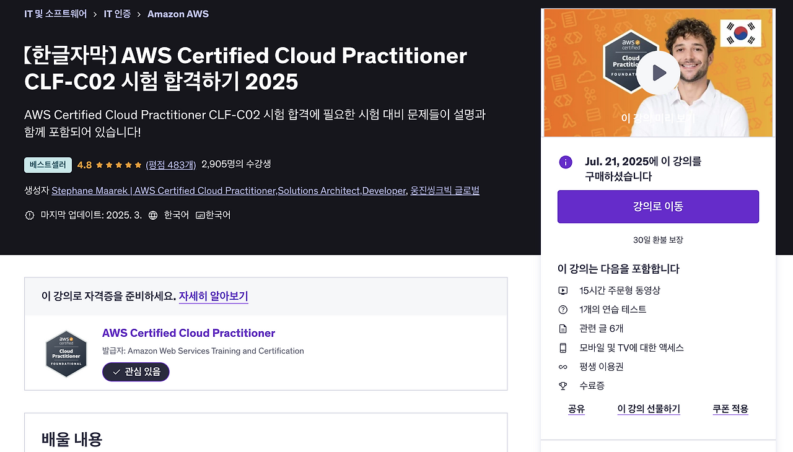Click the language globe icon

tap(153, 215)
